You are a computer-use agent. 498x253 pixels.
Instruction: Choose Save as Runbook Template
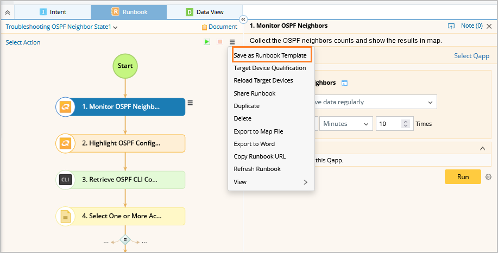(270, 55)
